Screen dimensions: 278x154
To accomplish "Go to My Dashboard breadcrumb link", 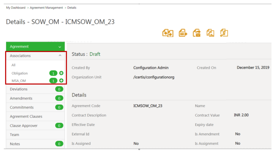I will [x=16, y=8].
